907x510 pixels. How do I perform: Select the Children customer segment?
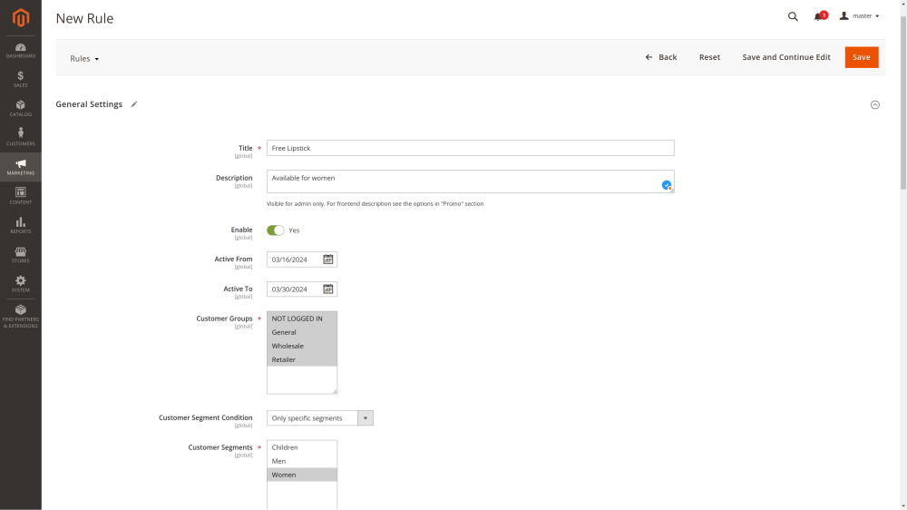click(302, 447)
